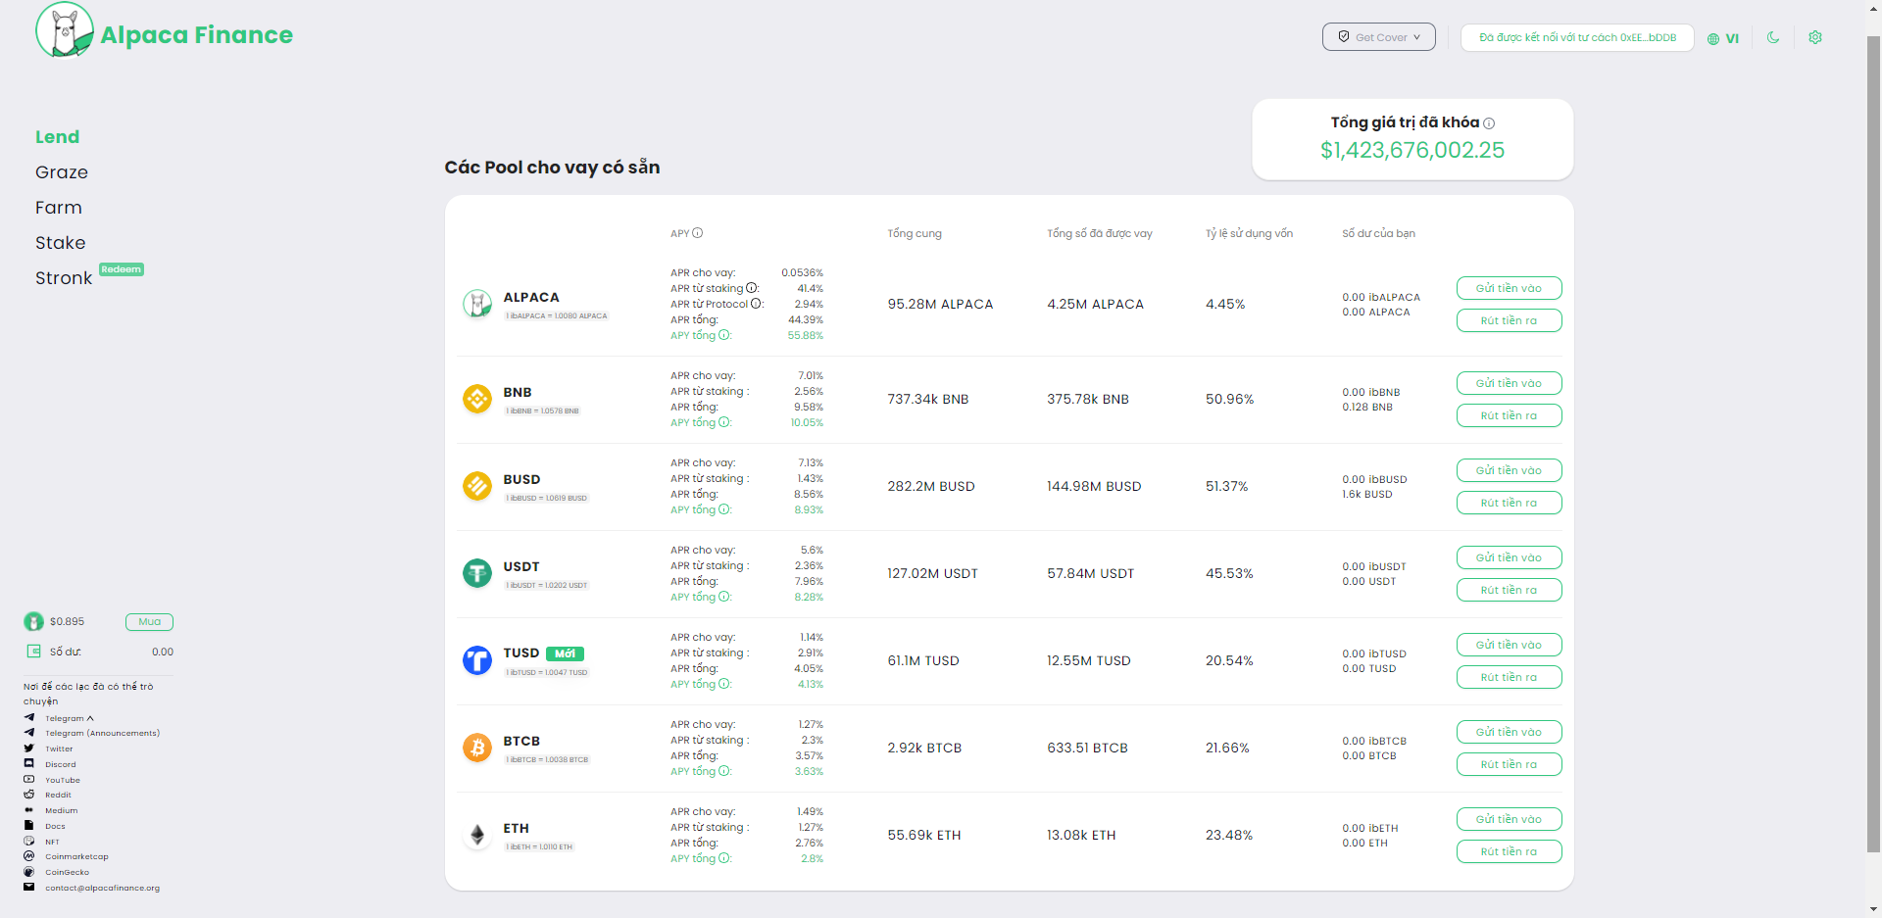Screen dimensions: 1882x918
Task: Open the Reddit link
Action: point(58,795)
